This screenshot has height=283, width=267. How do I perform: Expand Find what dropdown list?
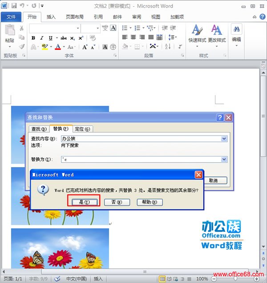pos(224,139)
